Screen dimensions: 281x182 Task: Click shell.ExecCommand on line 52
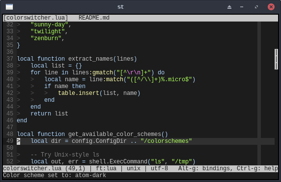pos(118,161)
